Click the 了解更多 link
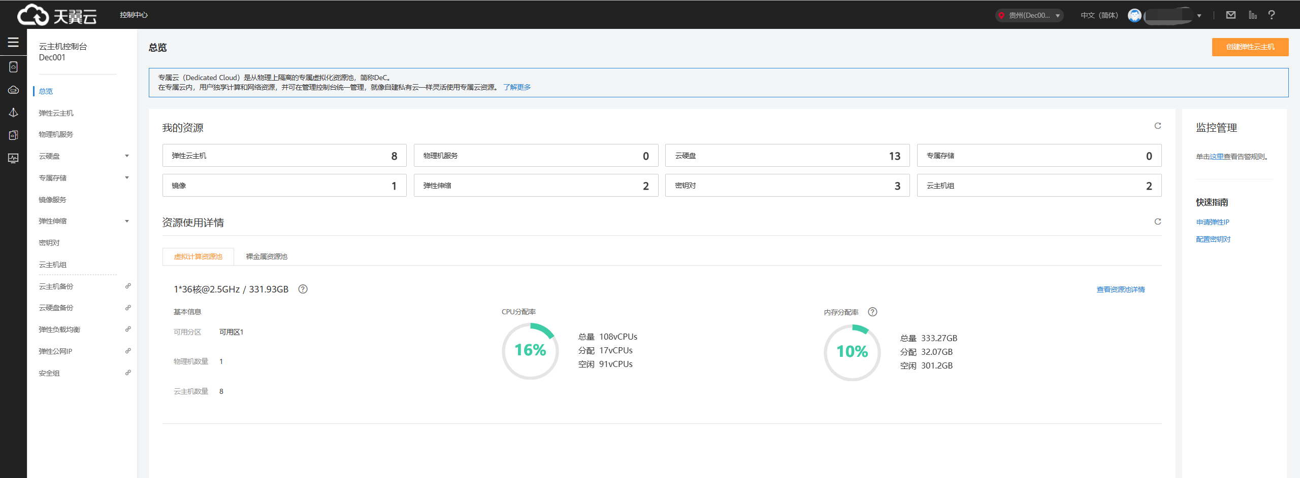The width and height of the screenshot is (1300, 478). click(516, 87)
